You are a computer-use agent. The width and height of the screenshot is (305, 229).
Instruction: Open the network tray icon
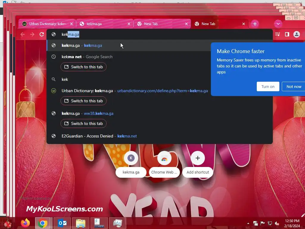pos(270,223)
